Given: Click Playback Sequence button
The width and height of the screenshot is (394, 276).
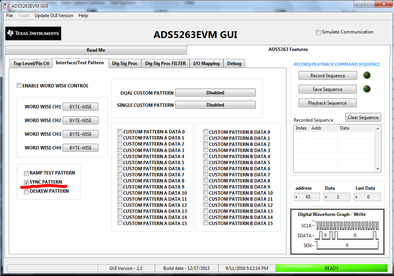Looking at the screenshot, I should (x=328, y=103).
